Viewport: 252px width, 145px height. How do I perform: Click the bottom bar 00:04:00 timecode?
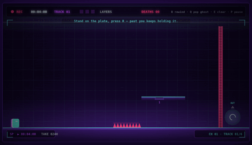pos(28,134)
